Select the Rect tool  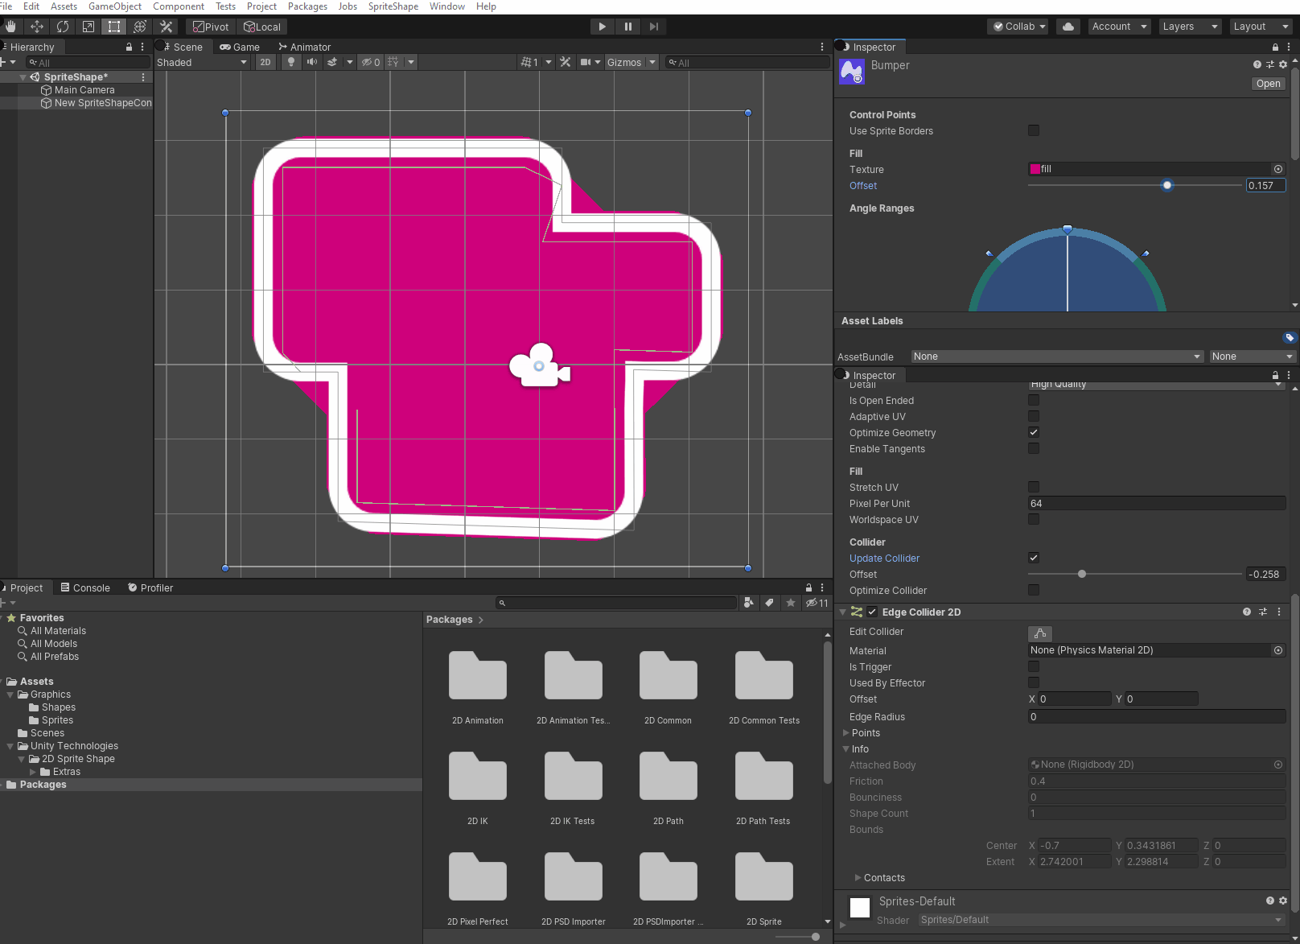[x=114, y=27]
